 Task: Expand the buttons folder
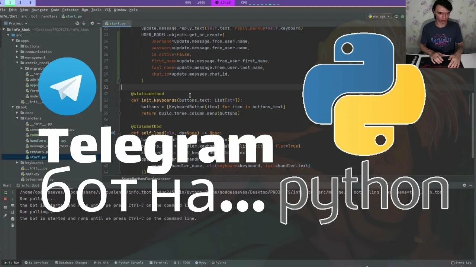click(17, 46)
